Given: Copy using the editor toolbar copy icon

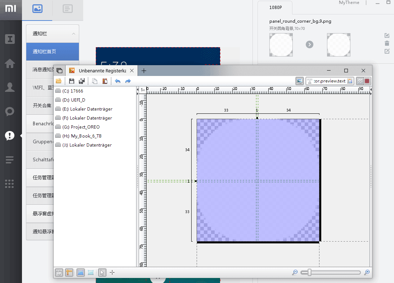Looking at the screenshot, I should point(95,81).
